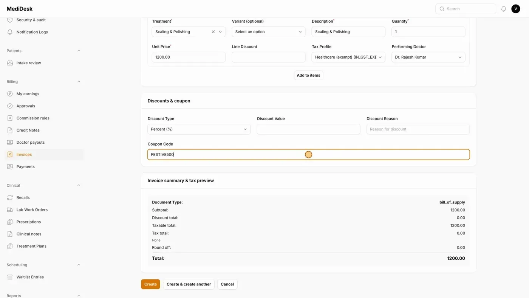Cancel the invoice form
This screenshot has height=298, width=529.
click(x=227, y=284)
